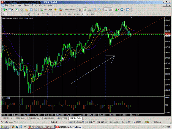Open the Data Window panel
The image size is (172, 129).
click(x=22, y=10)
